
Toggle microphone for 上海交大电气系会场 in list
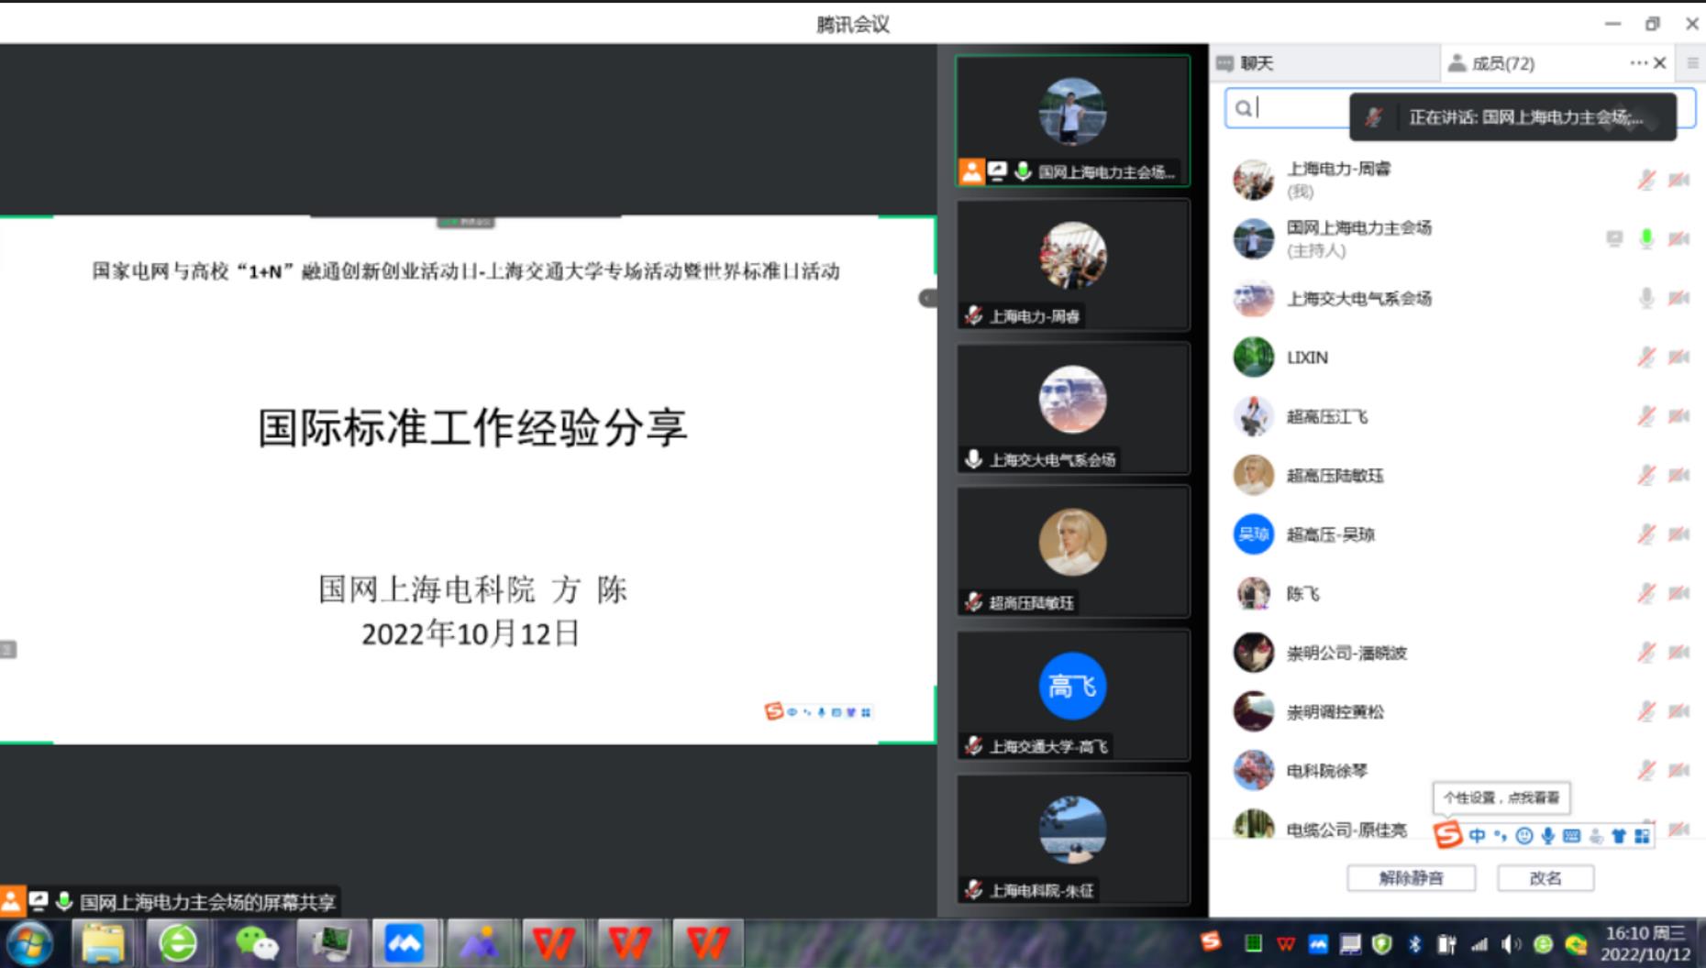click(x=1646, y=298)
